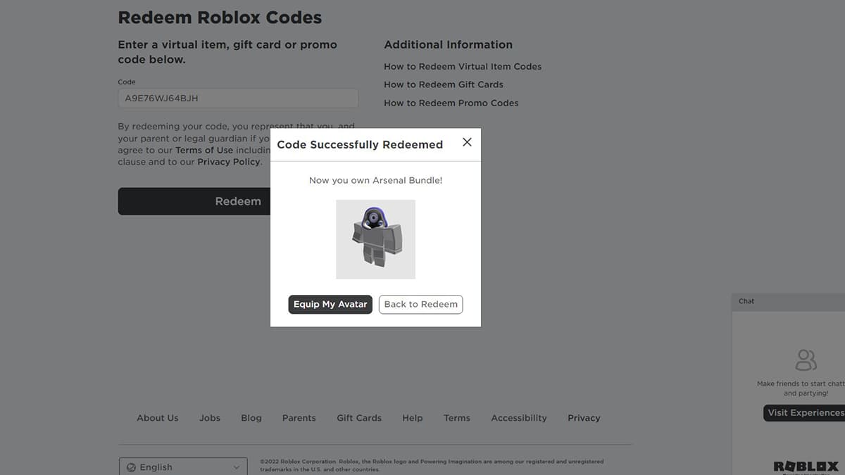This screenshot has height=475, width=845.
Task: Click the Arsenal Bundle avatar thumbnail
Action: tap(375, 239)
